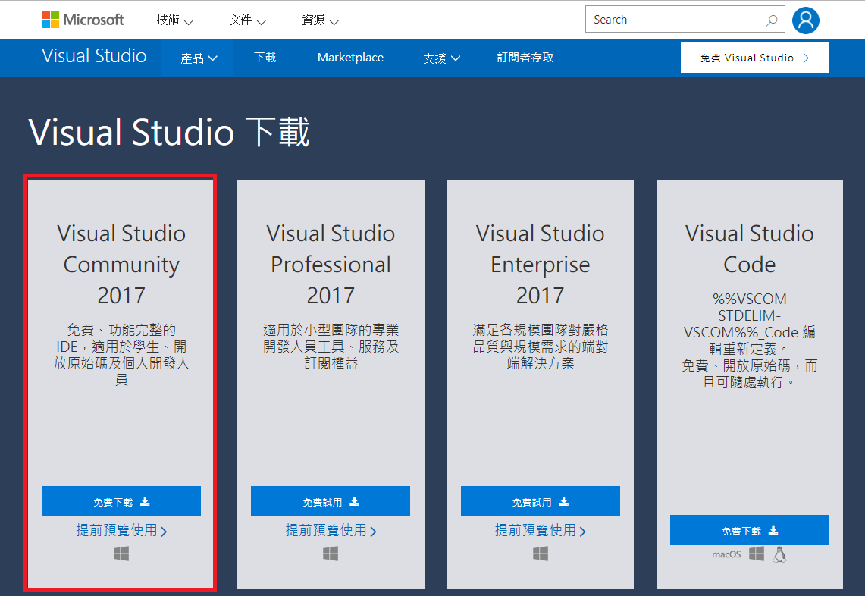Click the macOS label under VS Code
Image resolution: width=865 pixels, height=596 pixels.
726,554
